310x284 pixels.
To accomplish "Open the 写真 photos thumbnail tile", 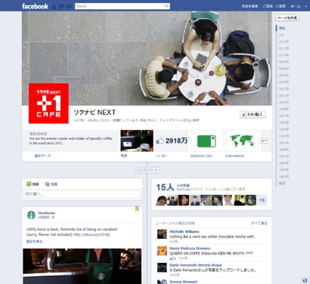I will (137, 141).
